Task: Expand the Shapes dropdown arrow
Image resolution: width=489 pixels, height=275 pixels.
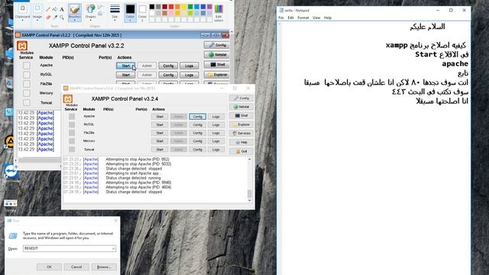Action: [91, 21]
